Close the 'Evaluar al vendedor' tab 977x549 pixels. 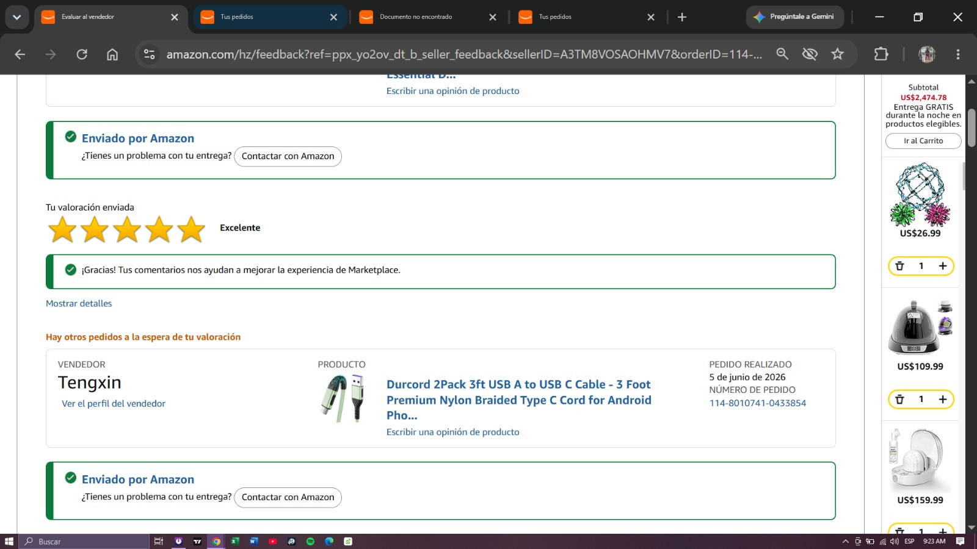[x=175, y=17]
